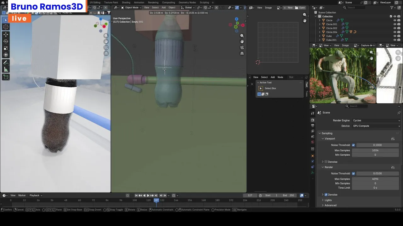Image resolution: width=403 pixels, height=226 pixels.
Task: Select the Rotate tool in left toolbar
Action: click(x=6, y=41)
